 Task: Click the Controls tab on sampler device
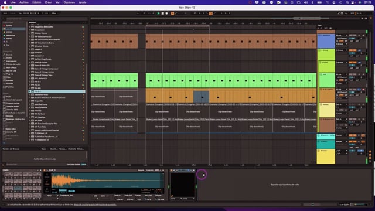pos(150,171)
